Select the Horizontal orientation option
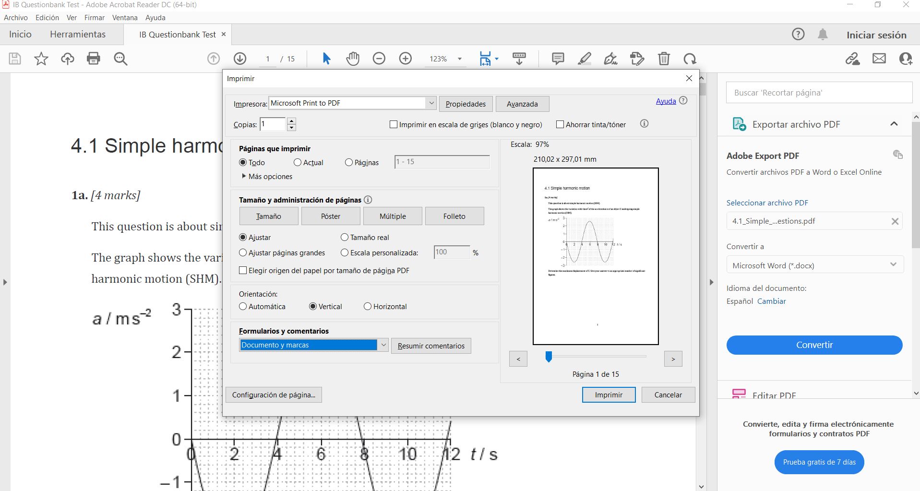The height and width of the screenshot is (491, 920). point(368,306)
